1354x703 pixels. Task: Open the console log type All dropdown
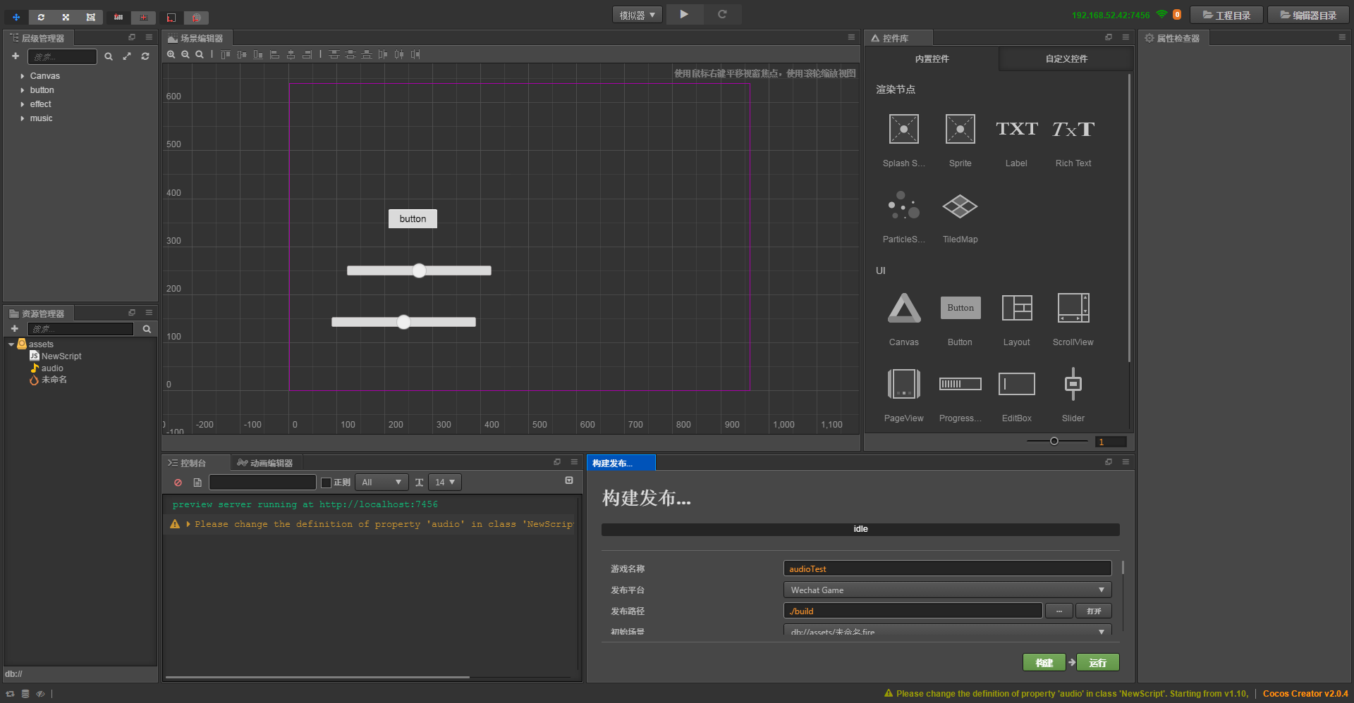(382, 483)
